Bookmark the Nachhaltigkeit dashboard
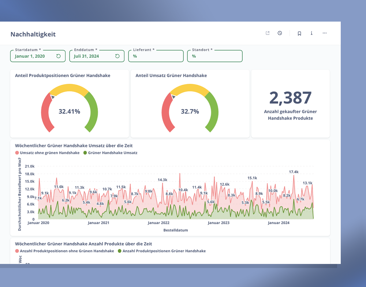Screen dimensions: 366x287 (x=299, y=33)
